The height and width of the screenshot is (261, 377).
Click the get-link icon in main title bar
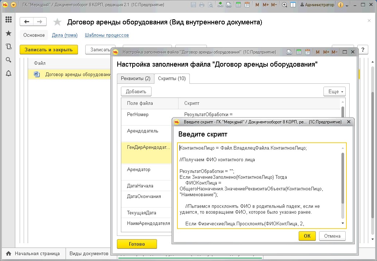pyautogui.click(x=220, y=5)
